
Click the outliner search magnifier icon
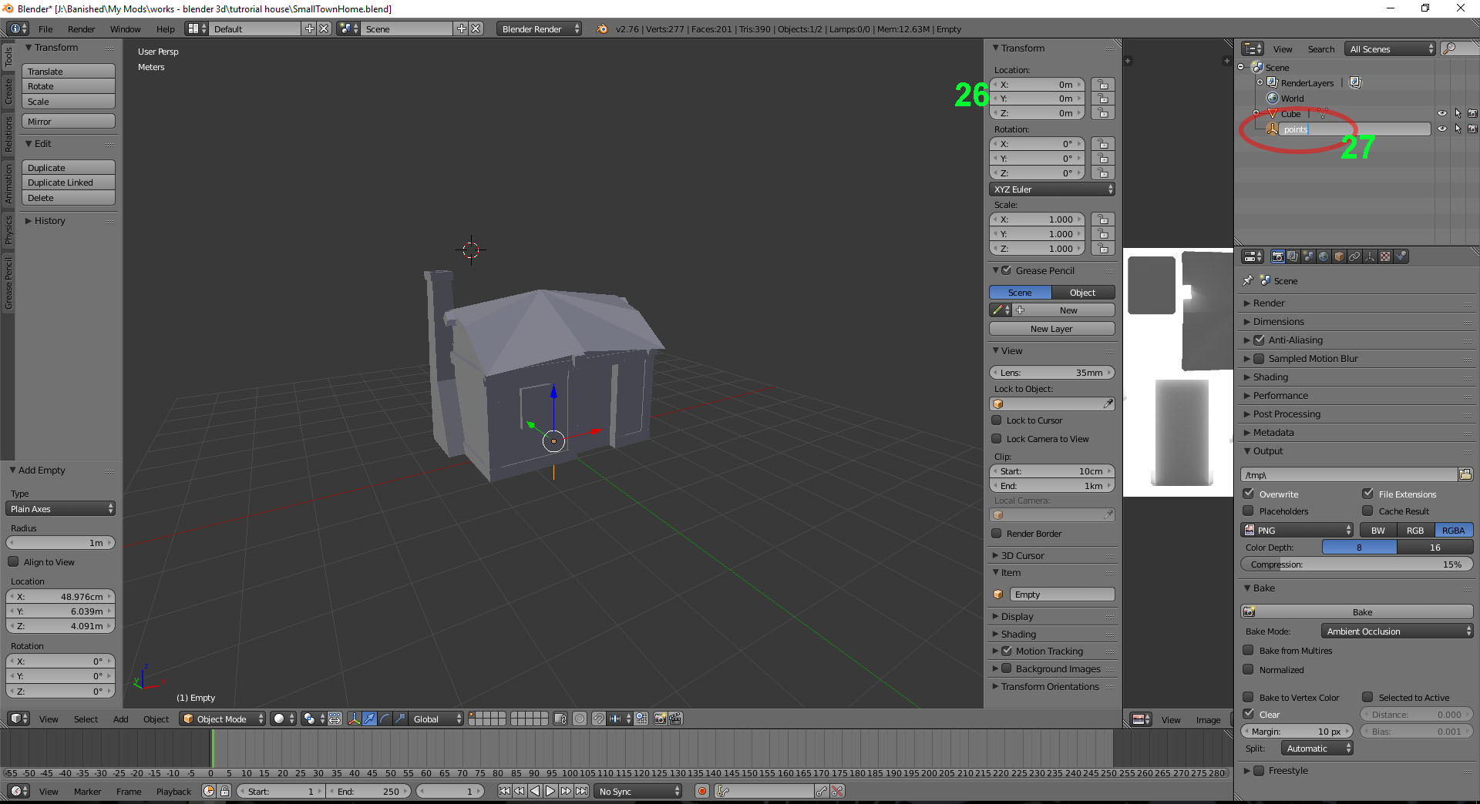[1450, 49]
